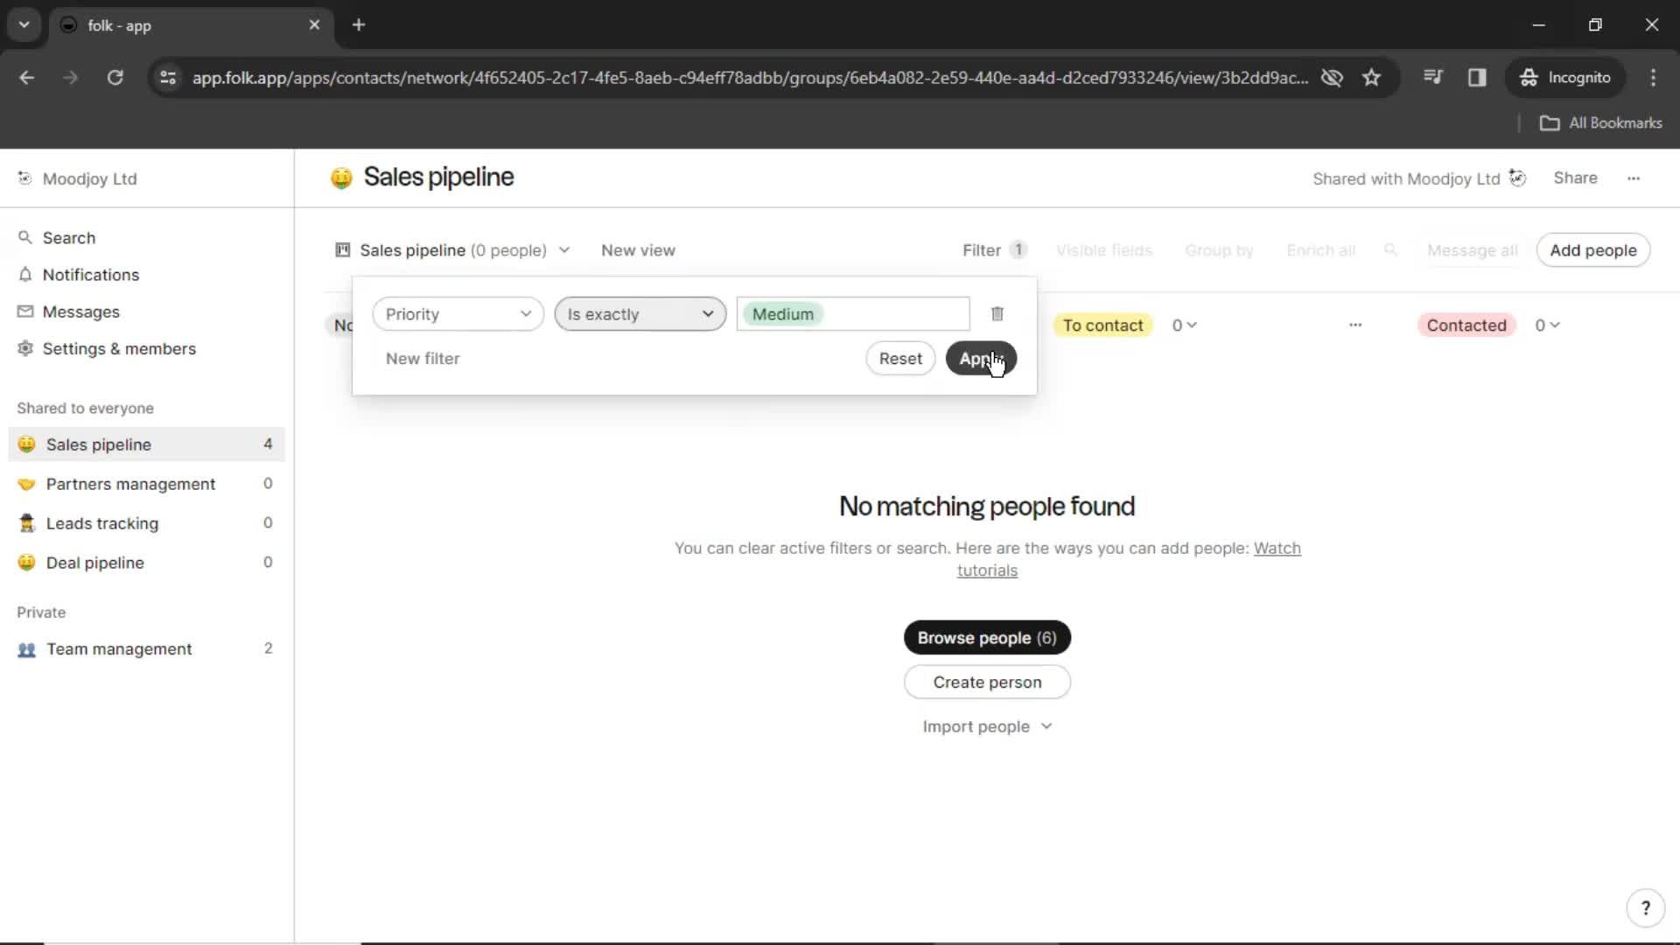Open the help question mark button
This screenshot has width=1680, height=945.
[1645, 908]
